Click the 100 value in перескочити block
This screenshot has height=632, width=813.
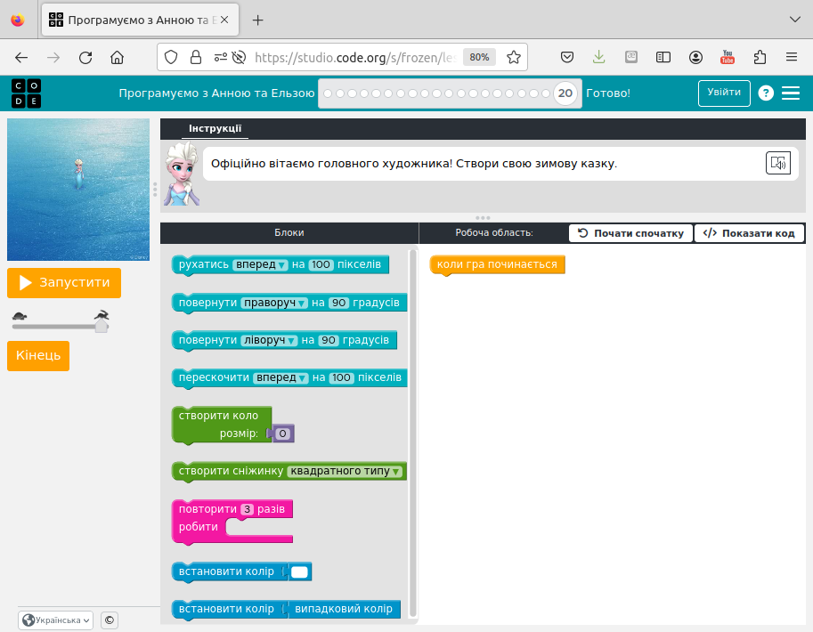point(341,377)
